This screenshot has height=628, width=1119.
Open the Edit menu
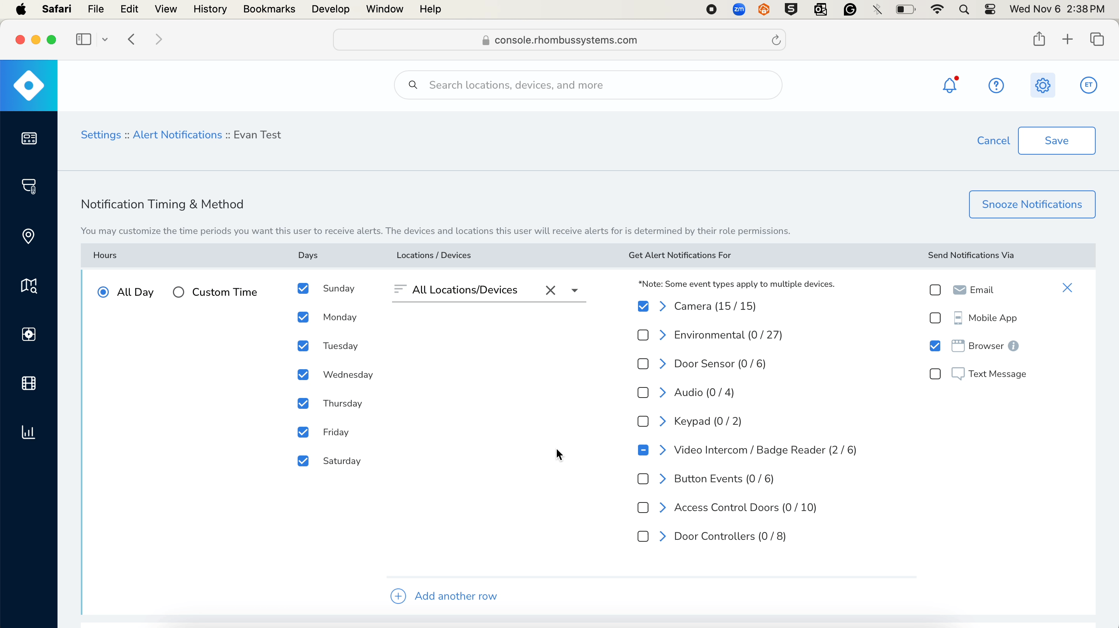point(129,9)
